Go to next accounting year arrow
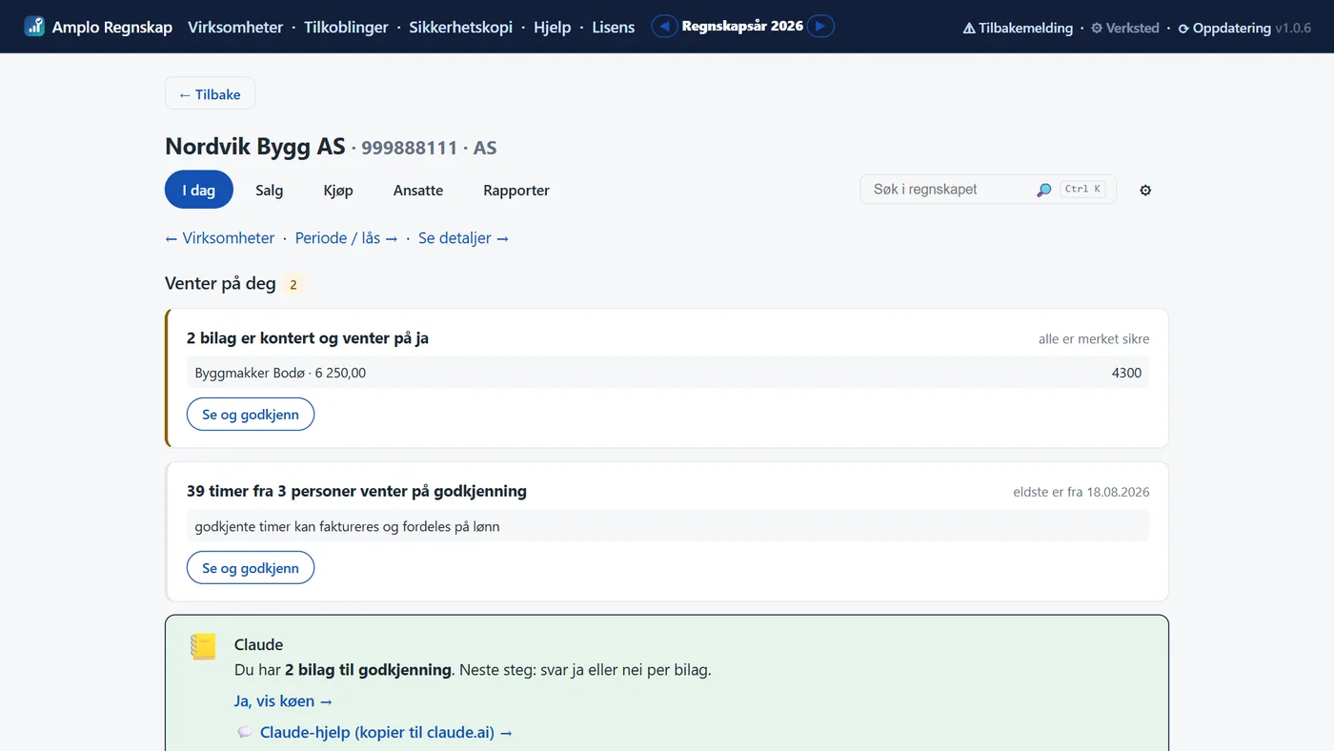This screenshot has width=1334, height=751. [x=820, y=27]
